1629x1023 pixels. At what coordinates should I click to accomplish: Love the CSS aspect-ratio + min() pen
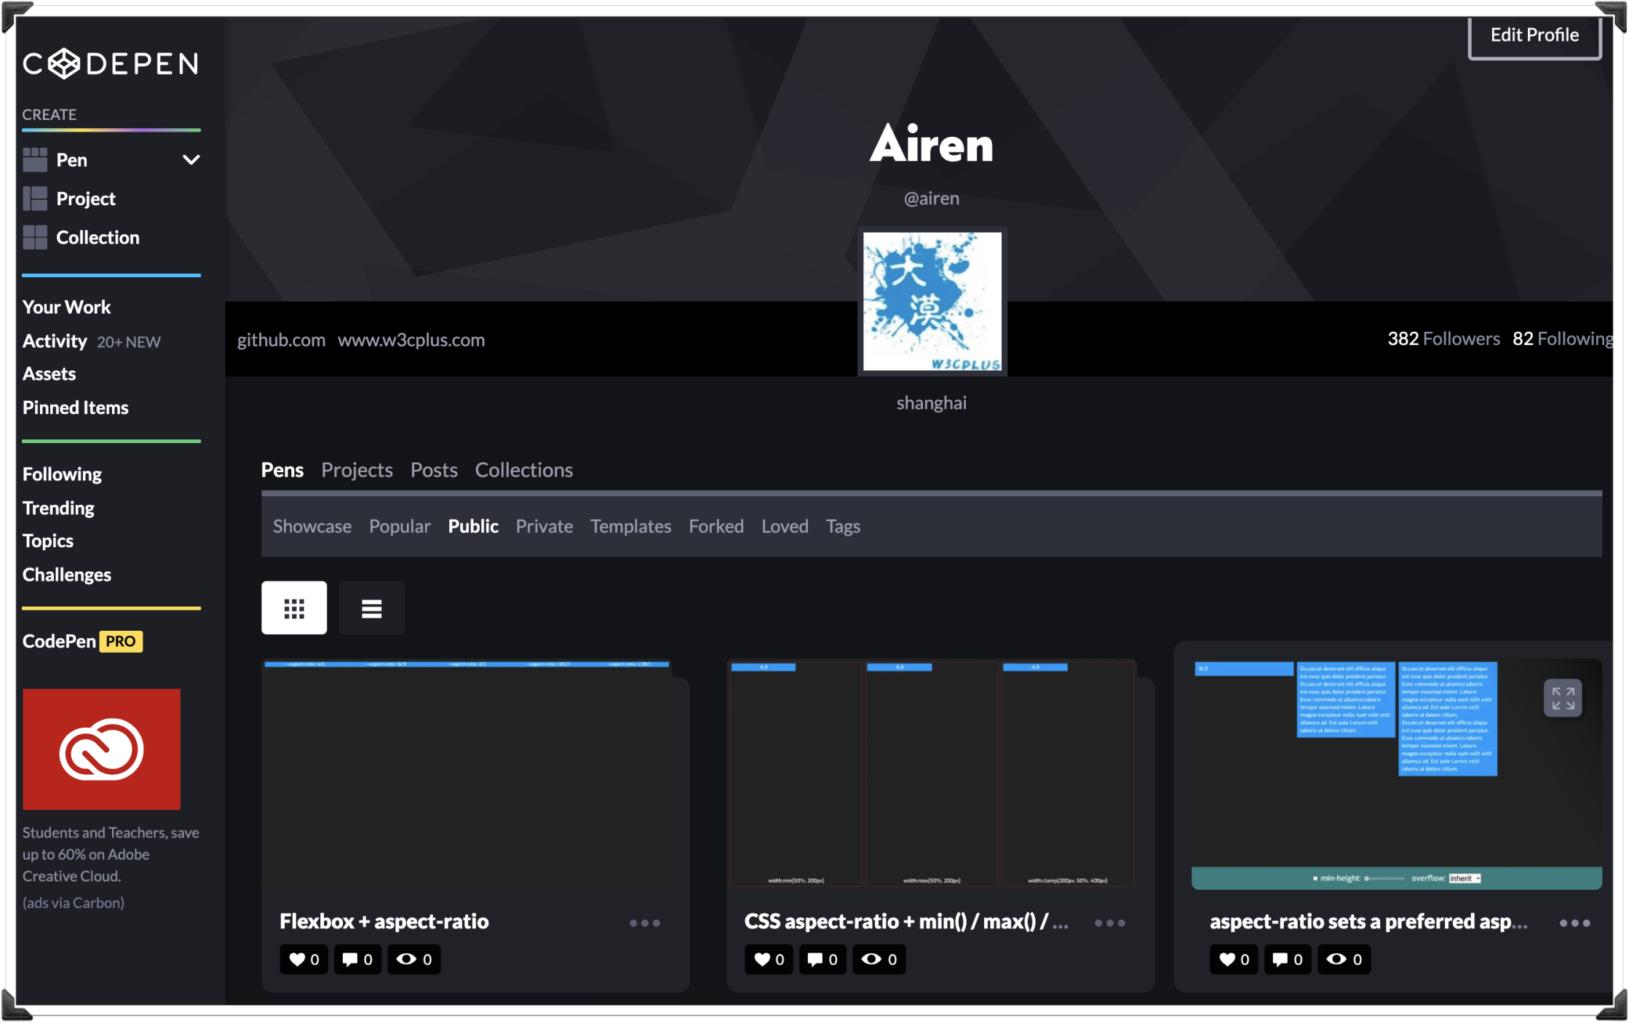click(x=769, y=960)
